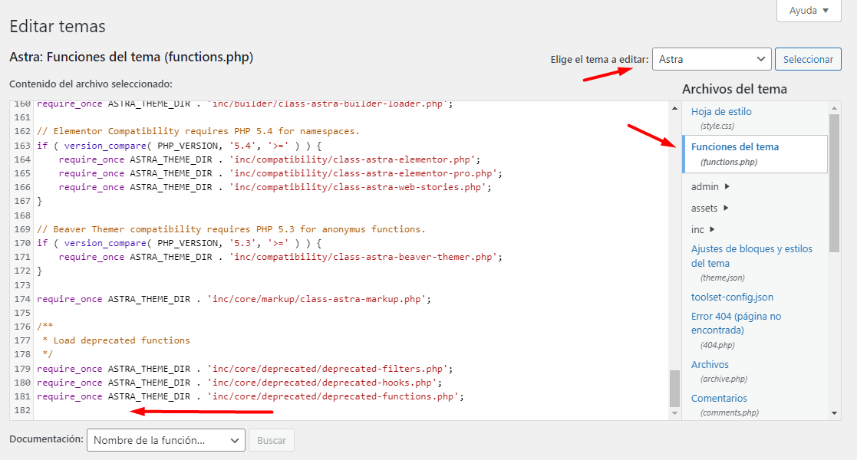This screenshot has width=857, height=460.
Task: Open Ajustes de bloques y estilos del tema
Action: tap(752, 255)
